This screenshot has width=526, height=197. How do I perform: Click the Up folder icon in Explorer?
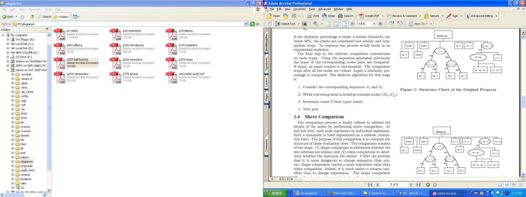coord(32,17)
